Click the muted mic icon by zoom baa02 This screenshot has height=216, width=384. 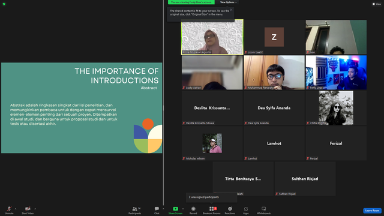[246, 52]
